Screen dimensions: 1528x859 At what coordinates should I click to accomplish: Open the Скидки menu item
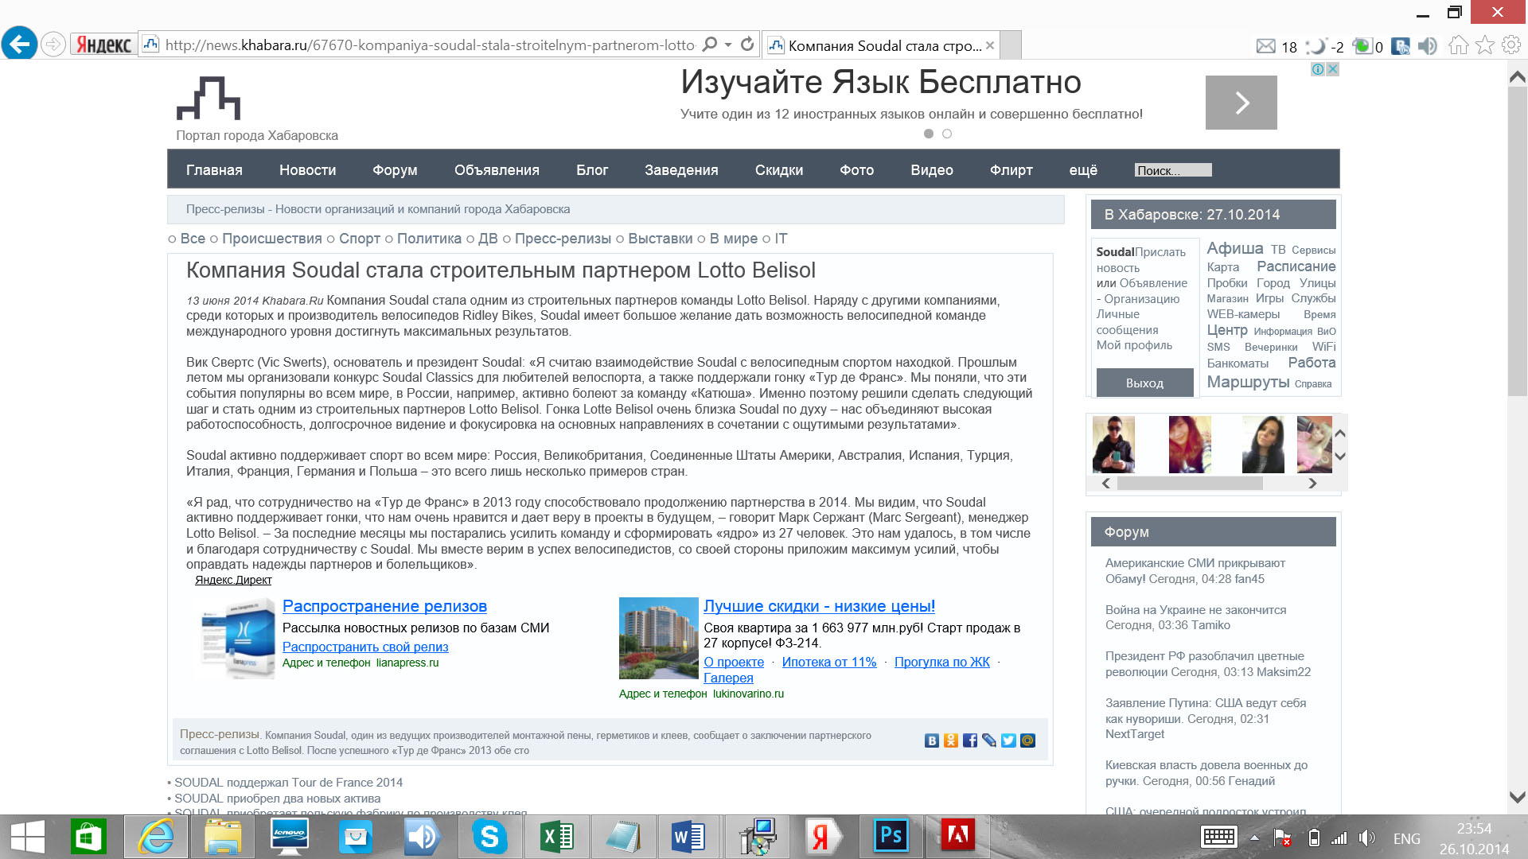pos(779,170)
